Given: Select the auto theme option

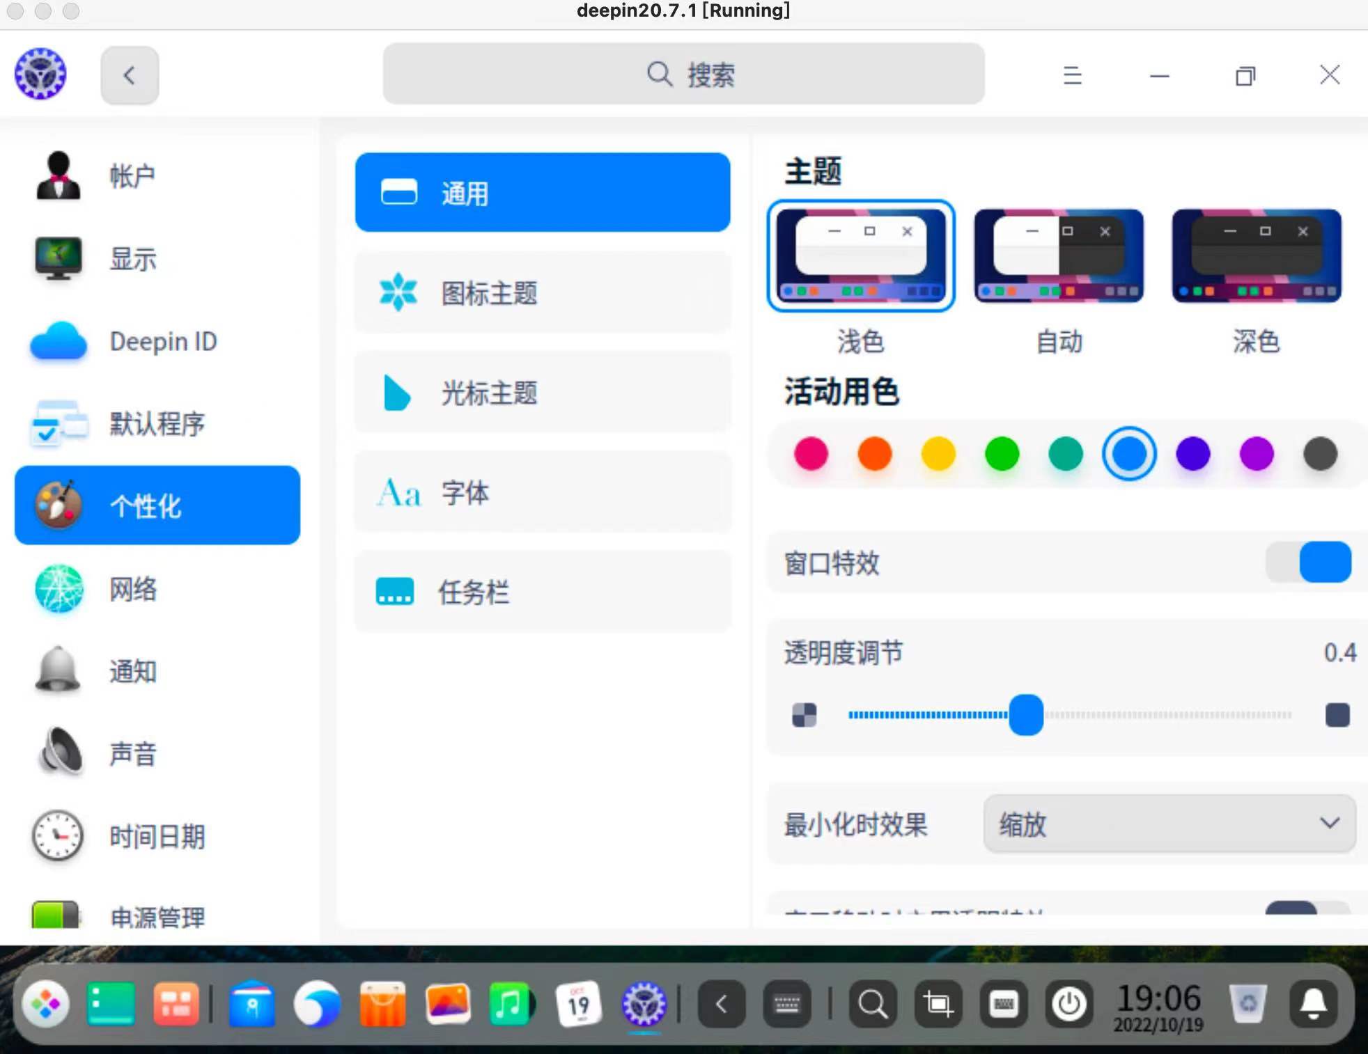Looking at the screenshot, I should point(1058,256).
